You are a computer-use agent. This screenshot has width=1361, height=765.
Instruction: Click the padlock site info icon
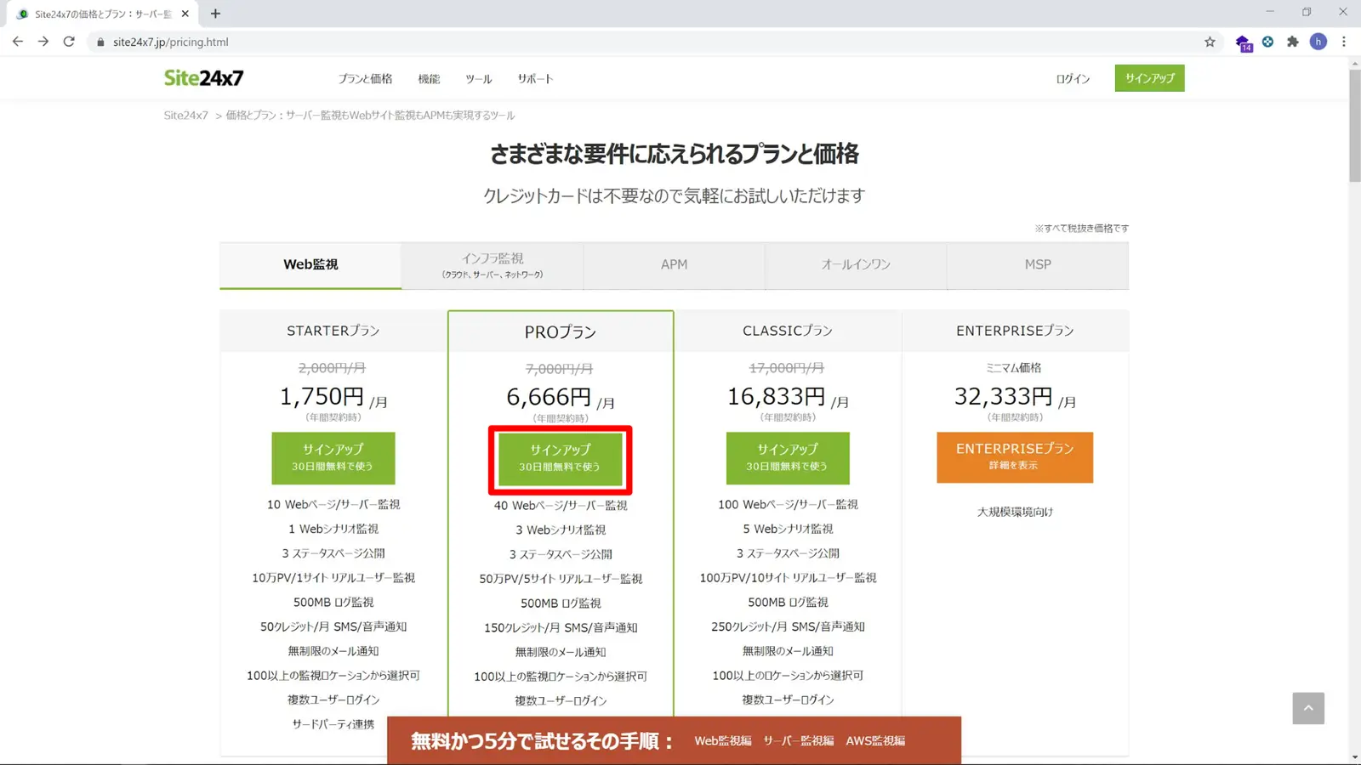click(100, 42)
